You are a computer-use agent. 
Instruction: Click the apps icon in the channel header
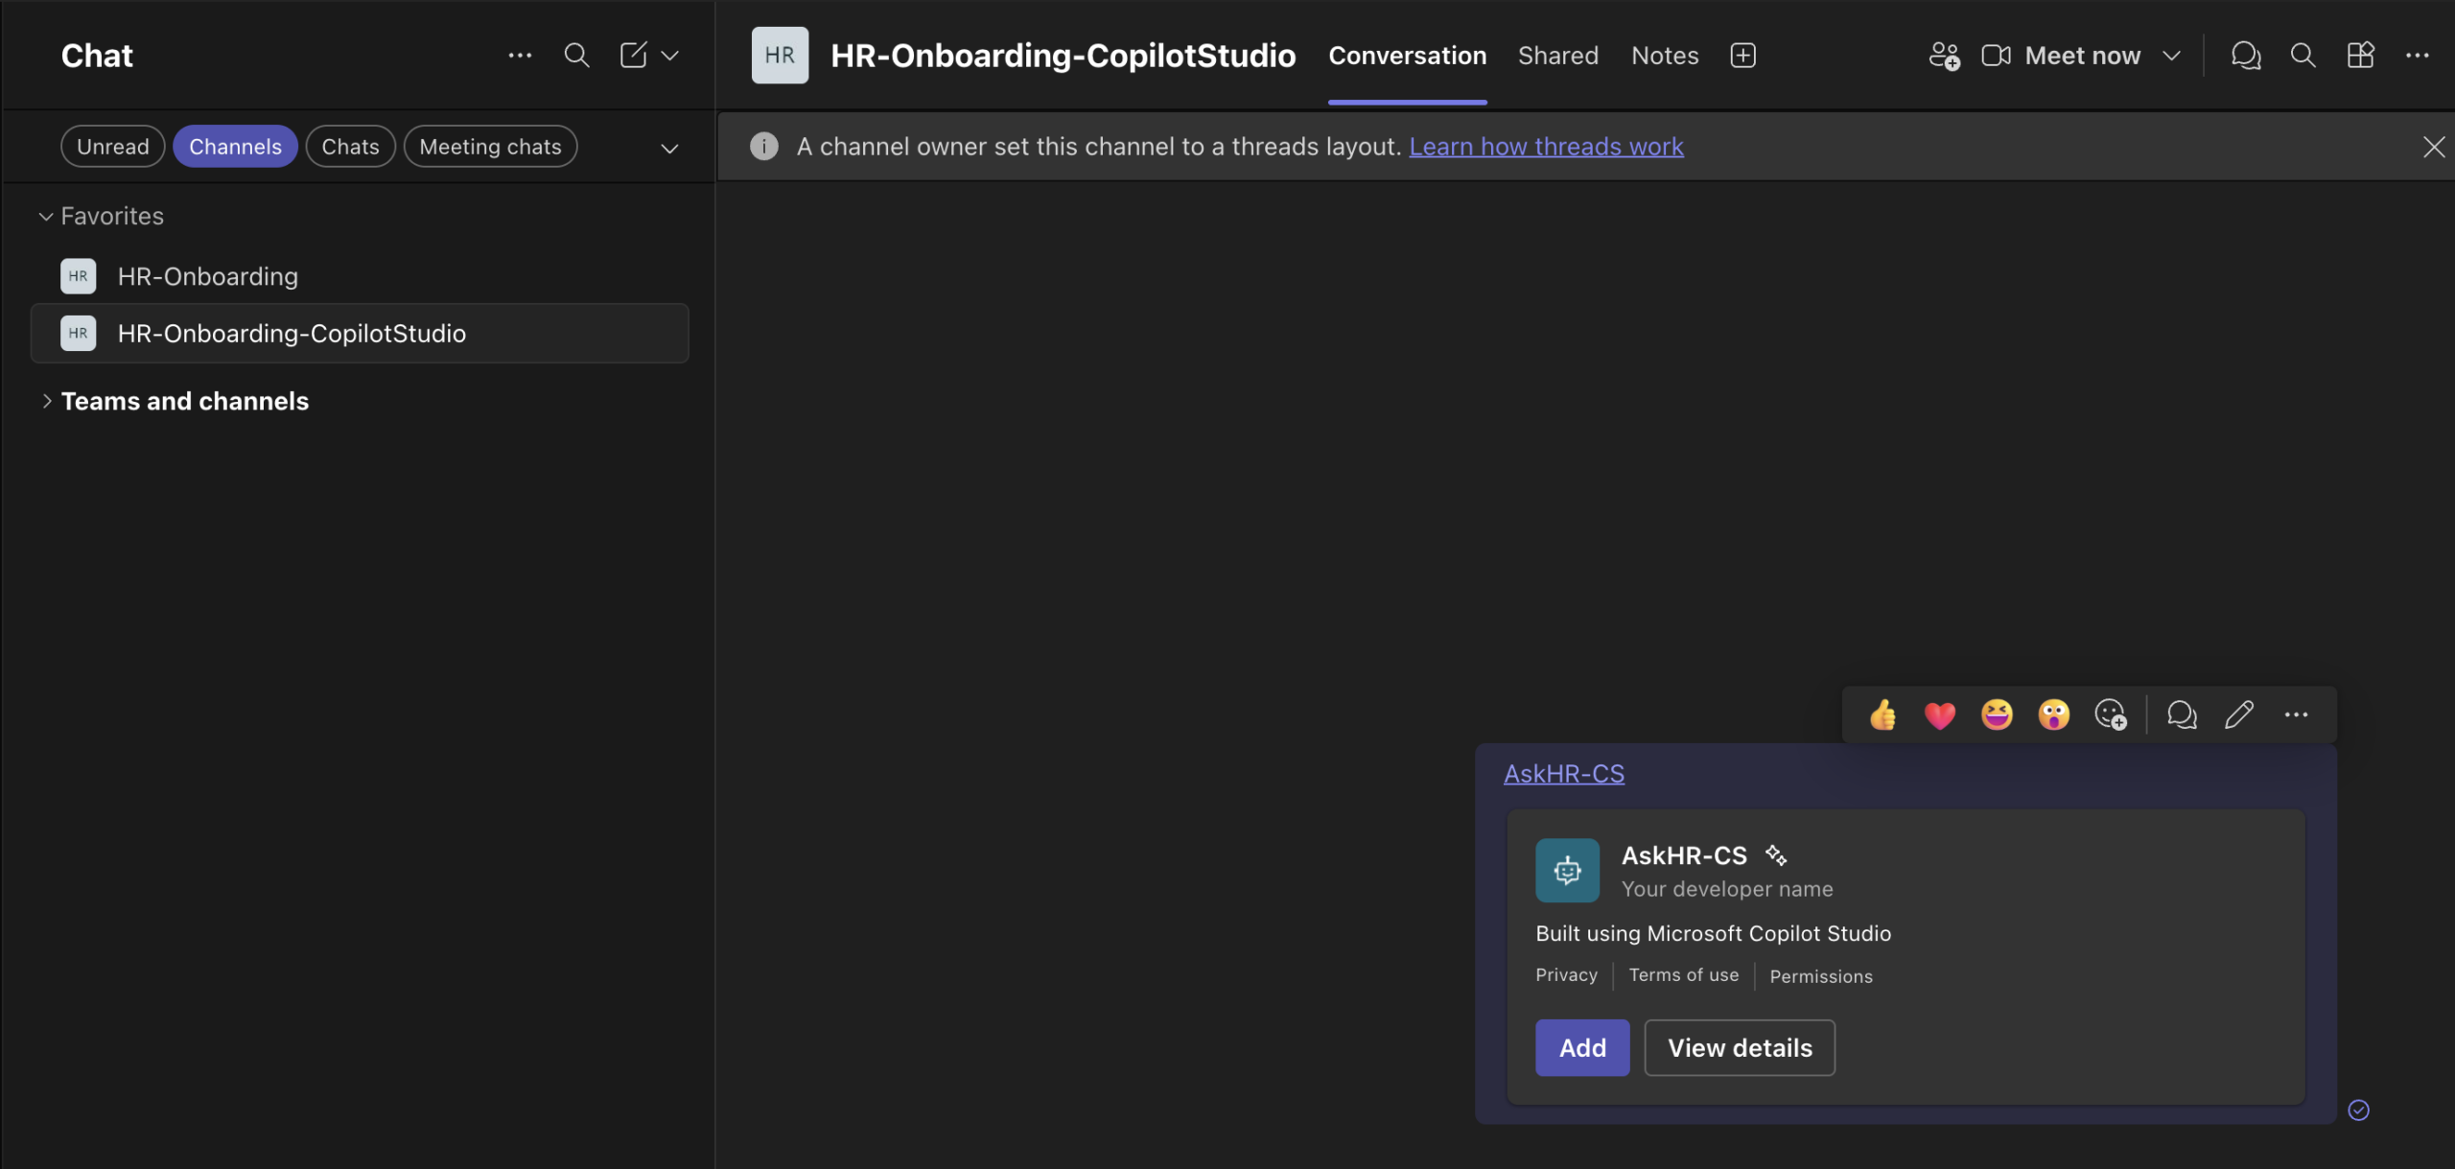[2360, 55]
